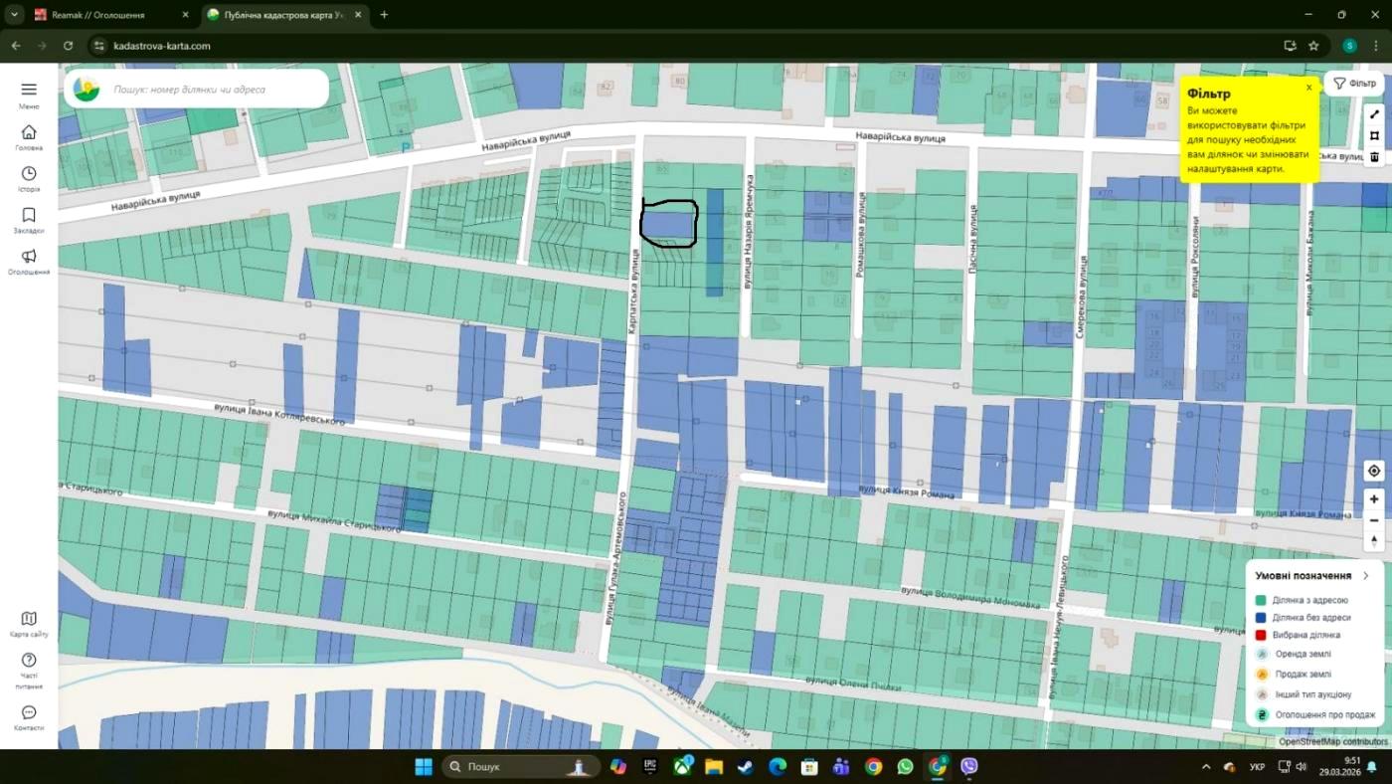Image resolution: width=1392 pixels, height=784 pixels.
Task: Open Карта сайту in the sidebar
Action: coord(29,624)
